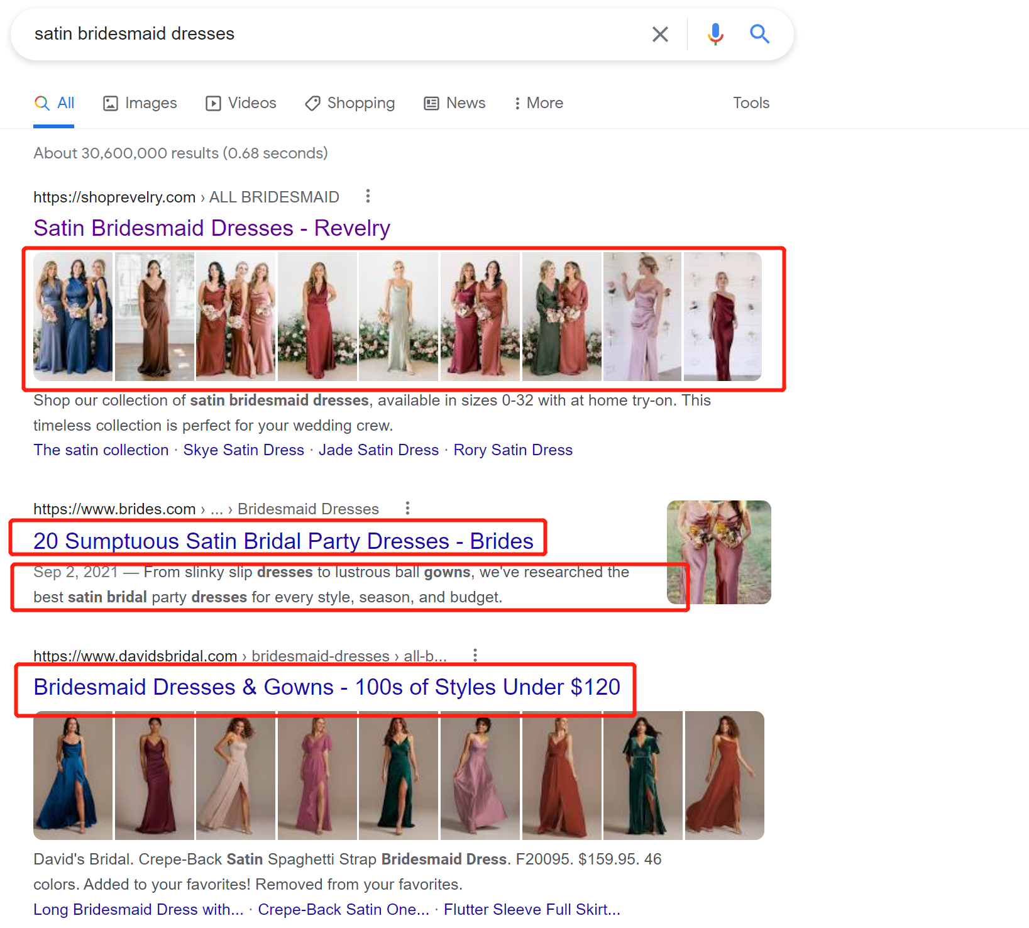The height and width of the screenshot is (928, 1029).
Task: Click Bridesmaid Dresses & Gowns David's Bridal title
Action: 326,687
